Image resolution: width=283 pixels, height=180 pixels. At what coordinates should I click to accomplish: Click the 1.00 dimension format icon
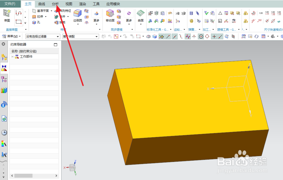click(261, 13)
